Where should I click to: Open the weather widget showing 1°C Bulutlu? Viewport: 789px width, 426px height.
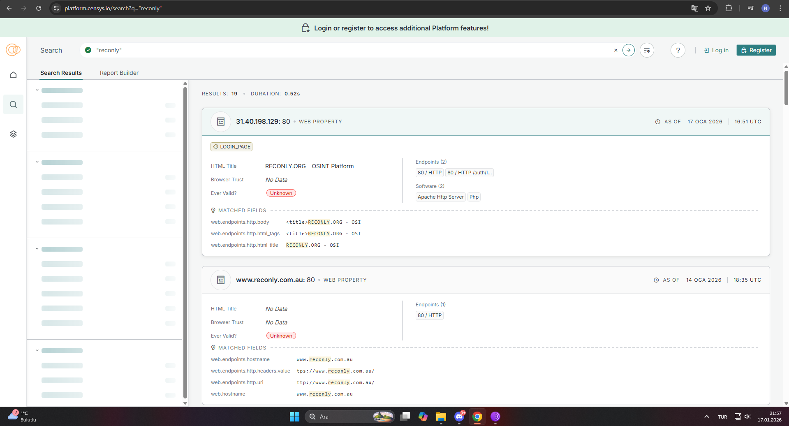(x=22, y=417)
